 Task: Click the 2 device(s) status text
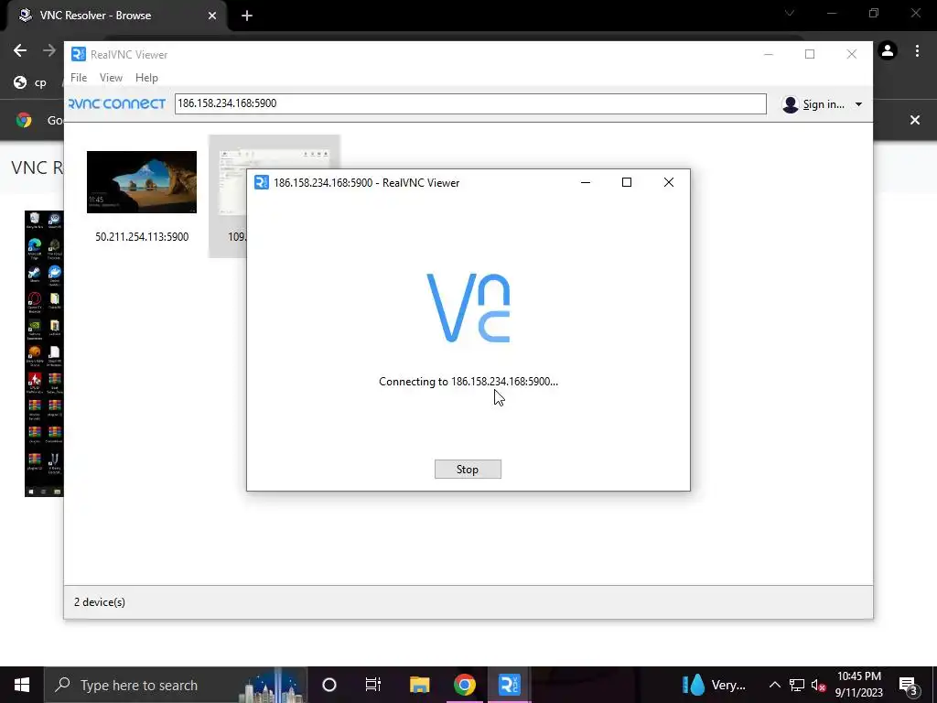[100, 602]
